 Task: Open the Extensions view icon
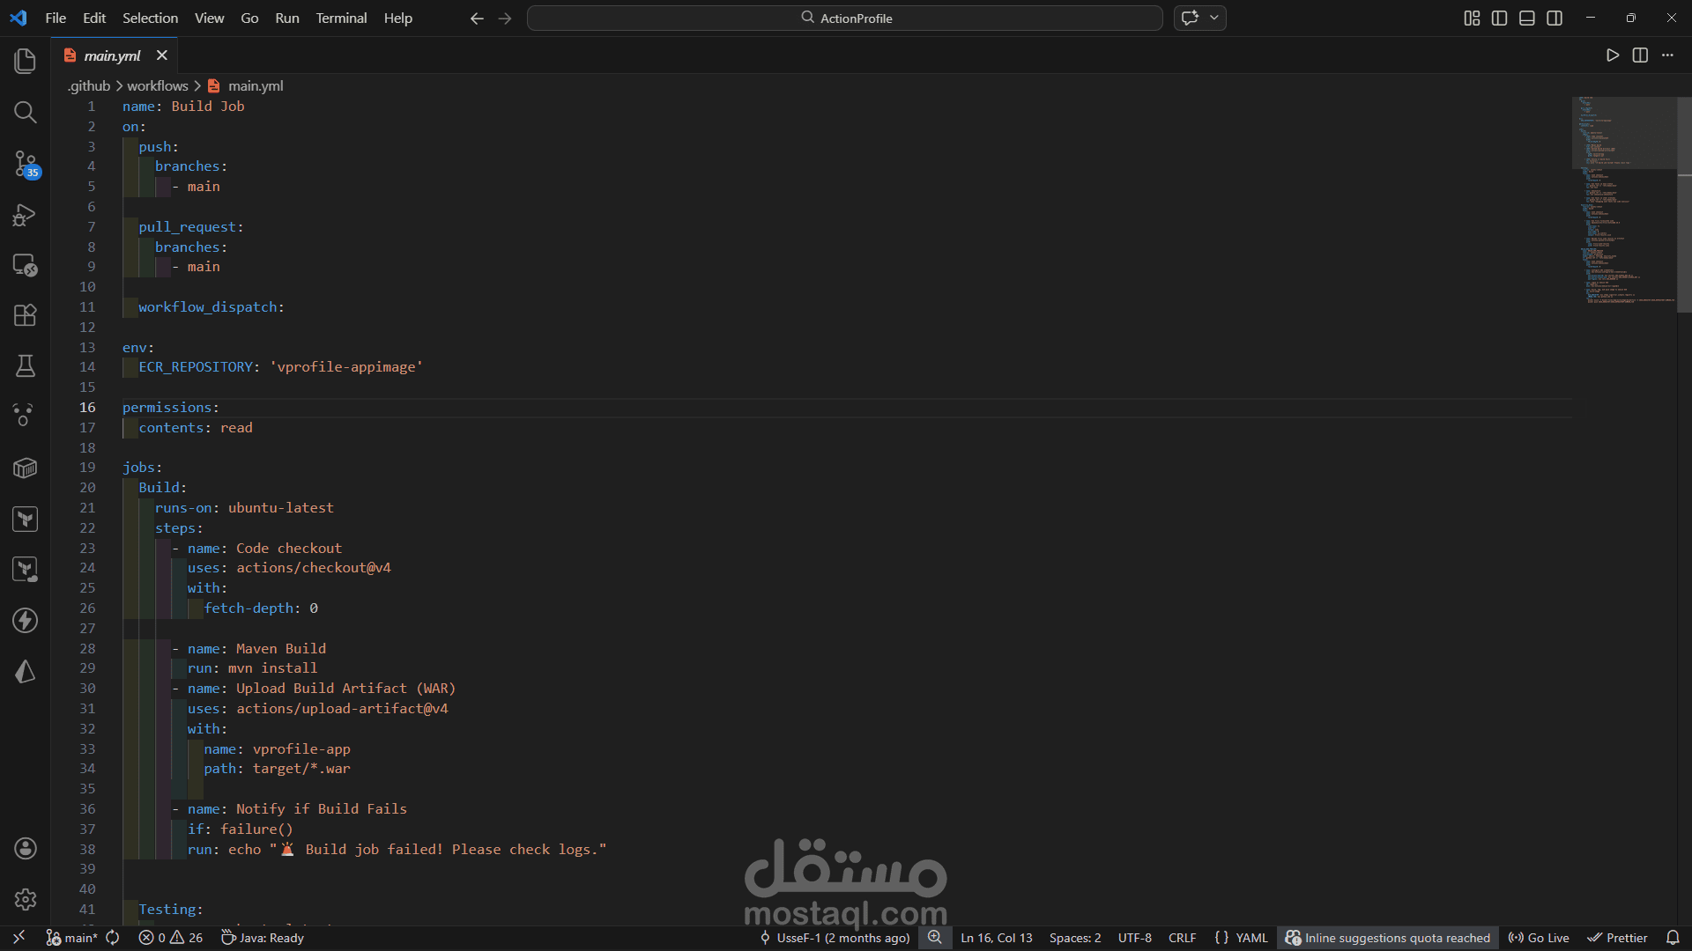click(x=25, y=315)
